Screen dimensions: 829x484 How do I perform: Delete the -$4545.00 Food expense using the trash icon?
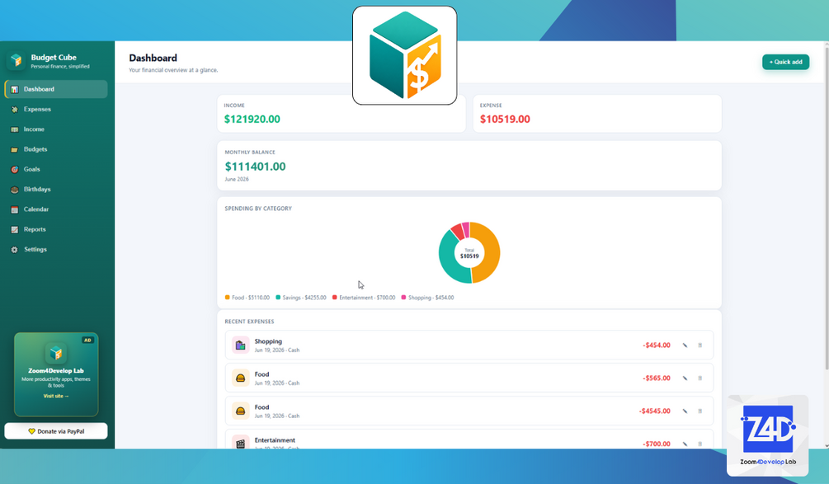coord(700,411)
